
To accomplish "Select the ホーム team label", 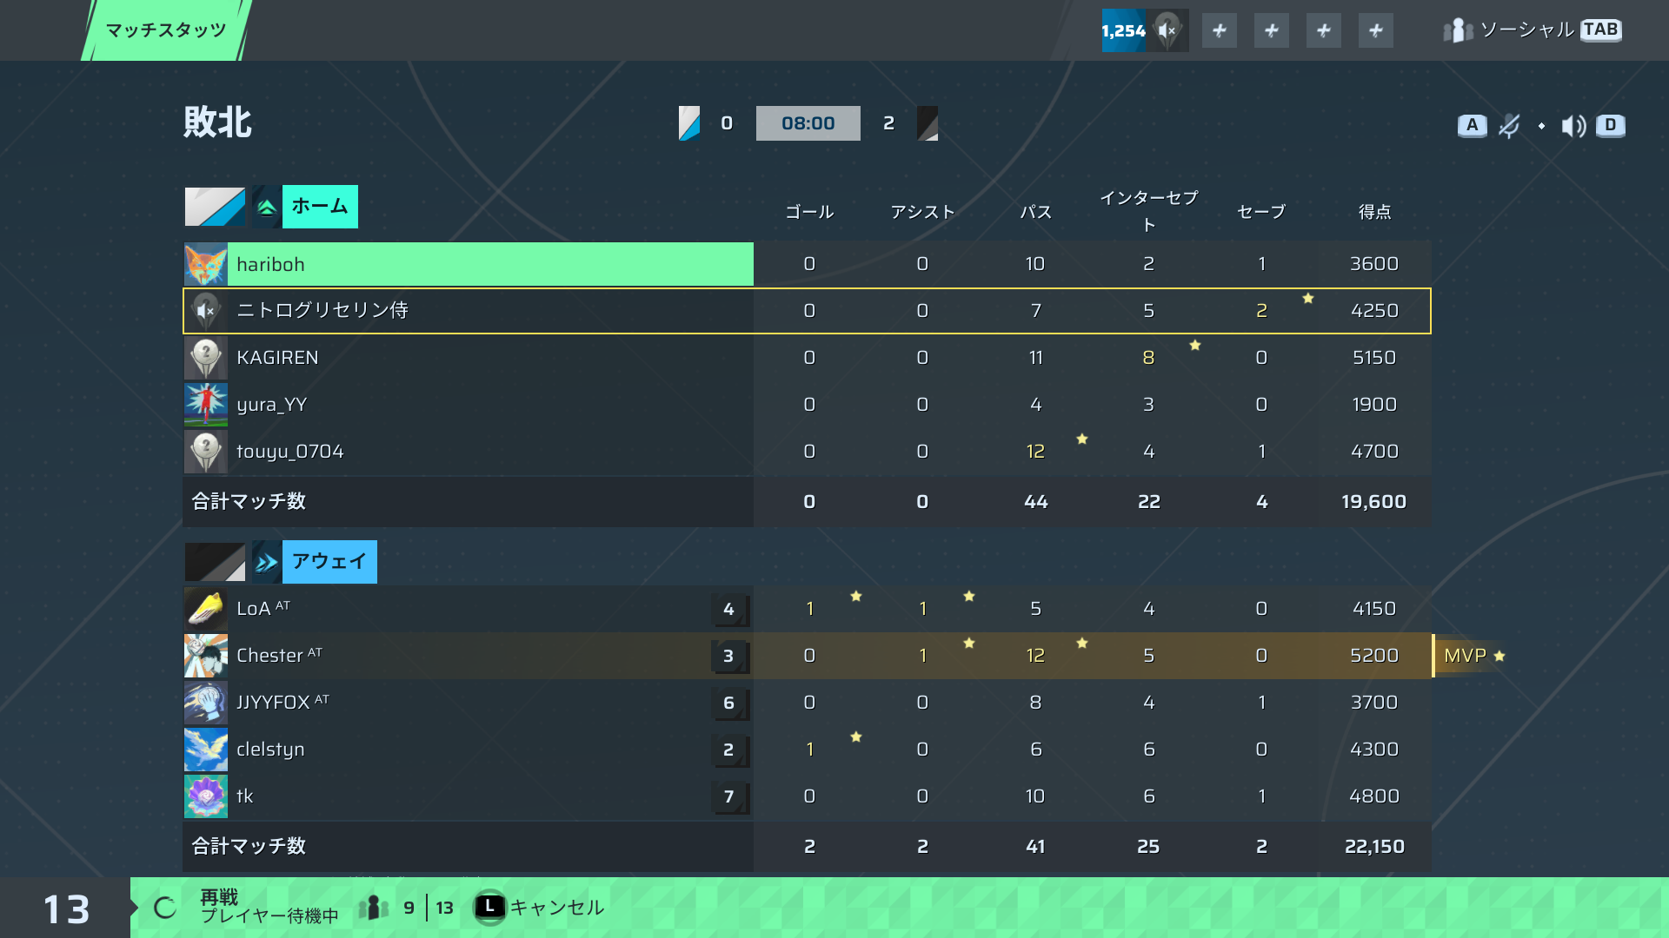I will pyautogui.click(x=320, y=207).
